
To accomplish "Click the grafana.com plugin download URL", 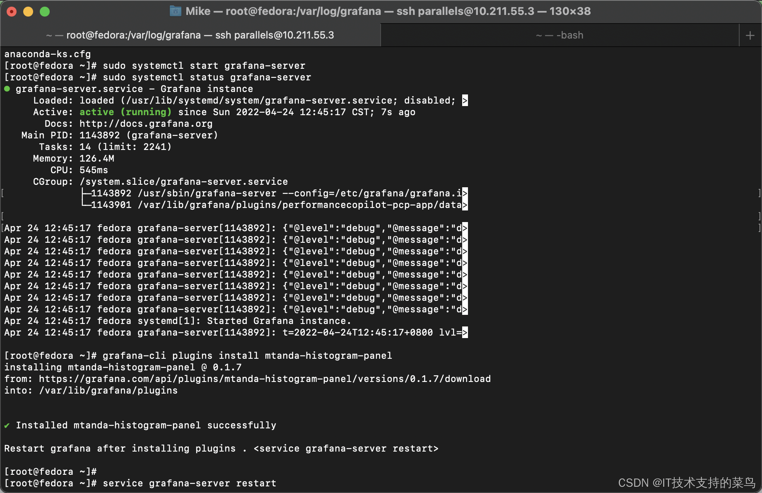I will pyautogui.click(x=265, y=379).
